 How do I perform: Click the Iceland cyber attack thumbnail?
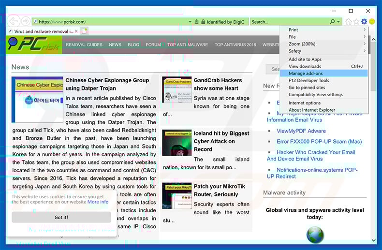(177, 143)
